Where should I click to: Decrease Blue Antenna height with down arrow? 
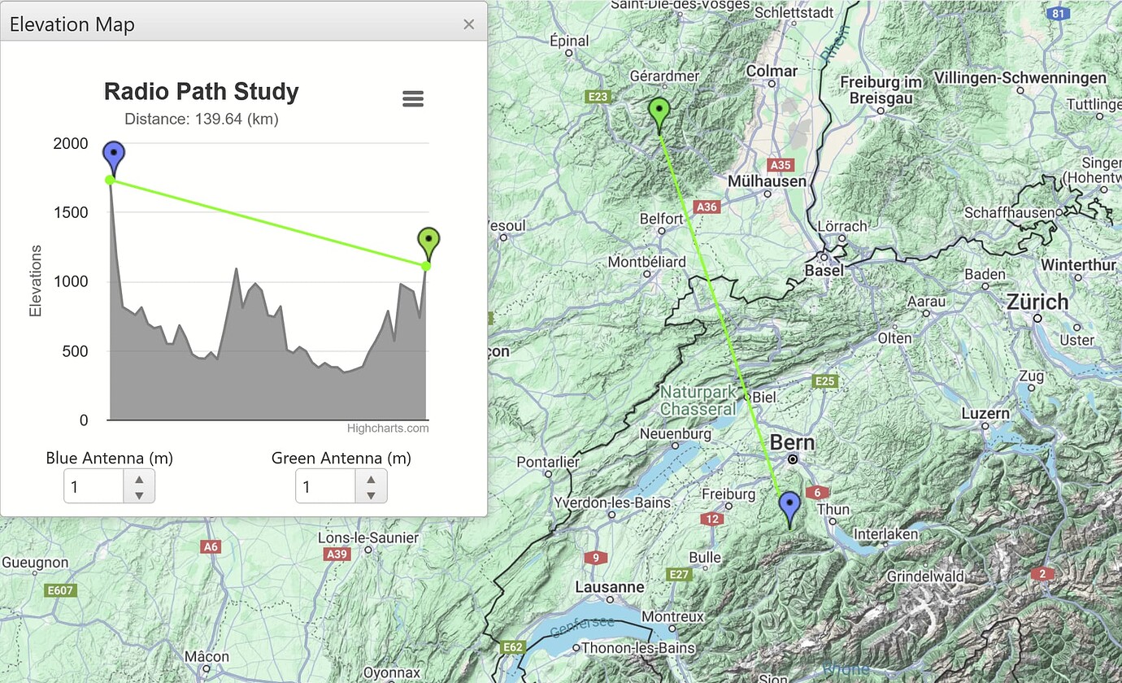click(x=139, y=494)
